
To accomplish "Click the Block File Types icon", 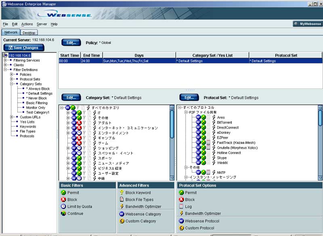I will [x=122, y=199].
